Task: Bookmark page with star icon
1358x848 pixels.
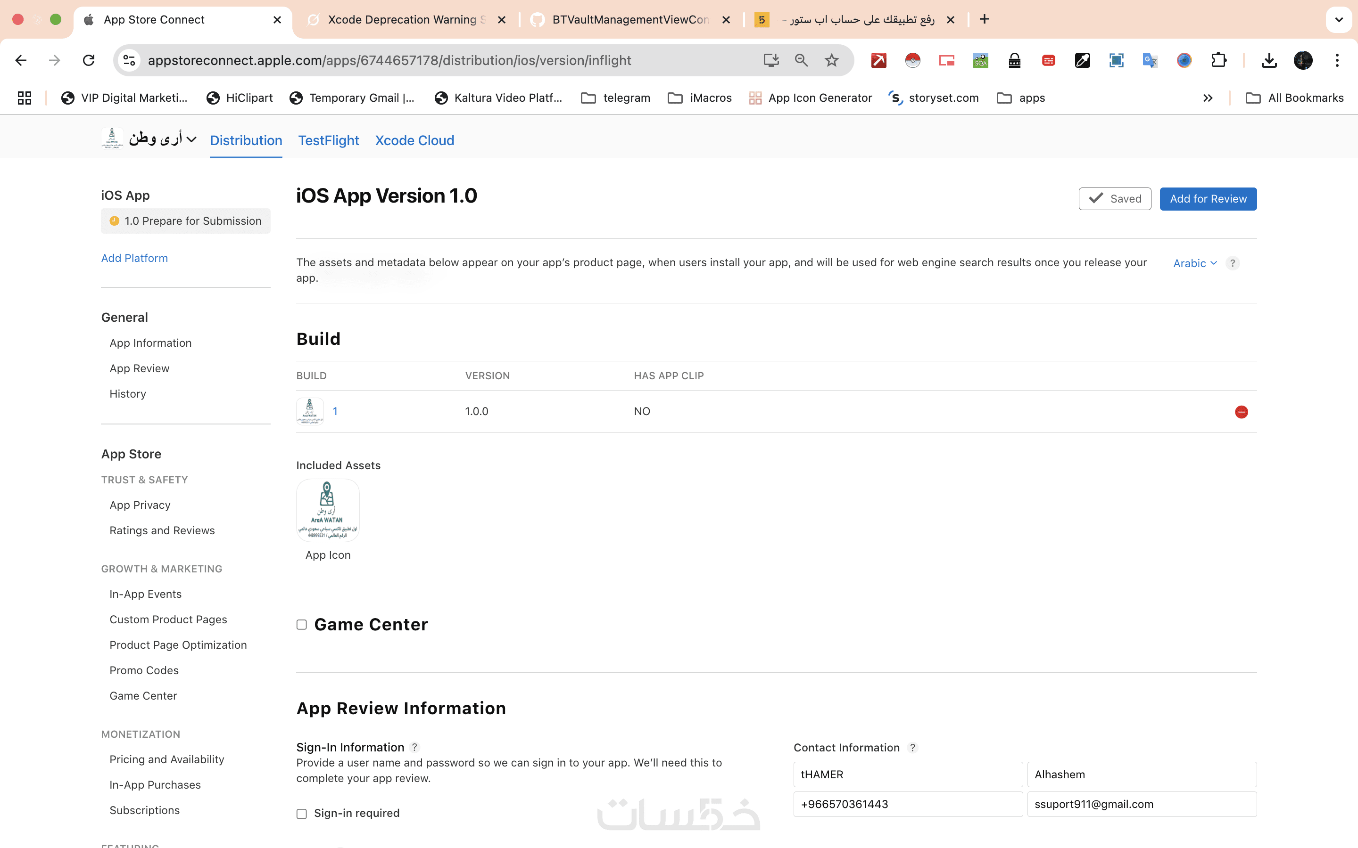Action: [832, 61]
